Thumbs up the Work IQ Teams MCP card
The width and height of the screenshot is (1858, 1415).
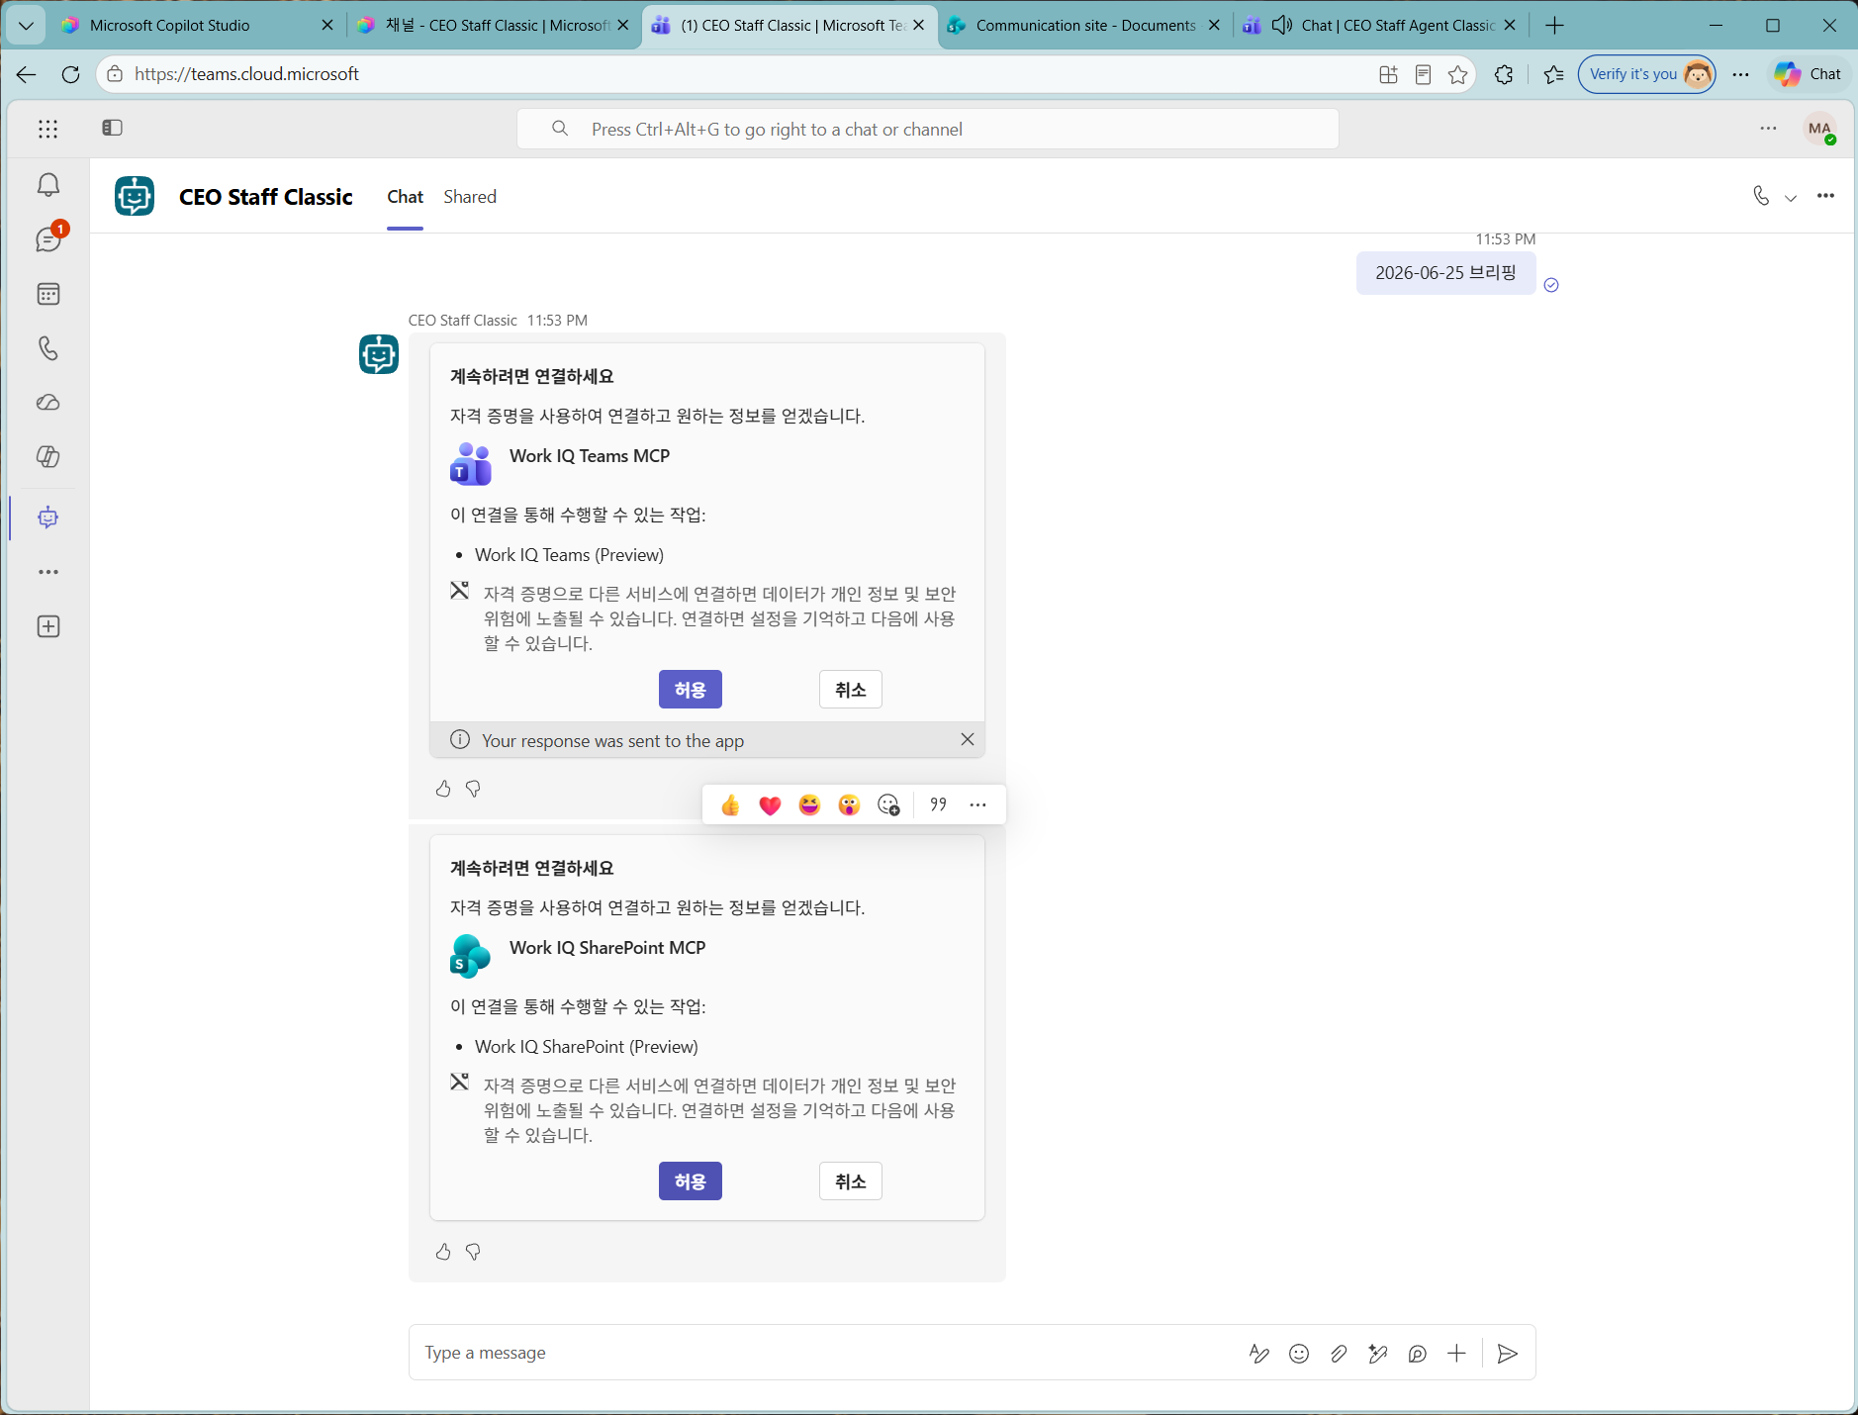(443, 789)
